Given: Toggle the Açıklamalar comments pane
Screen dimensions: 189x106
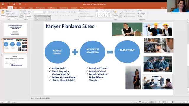Looking at the screenshot, I should [143, 102].
